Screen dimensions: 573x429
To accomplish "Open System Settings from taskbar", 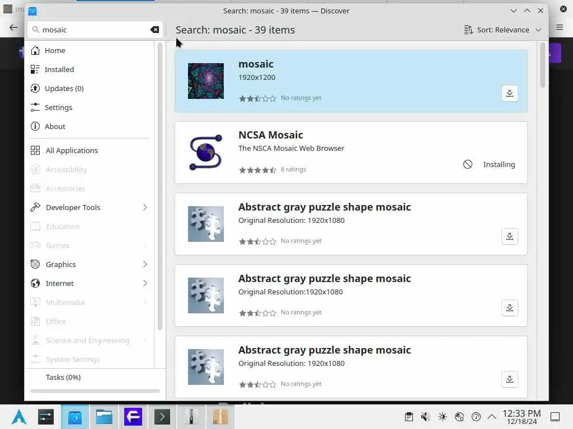I will [x=46, y=417].
